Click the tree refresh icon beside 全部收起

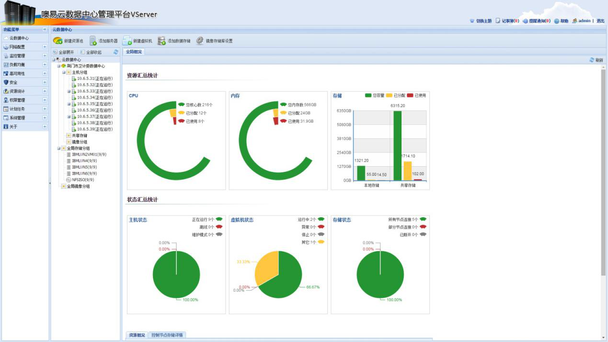coord(115,52)
